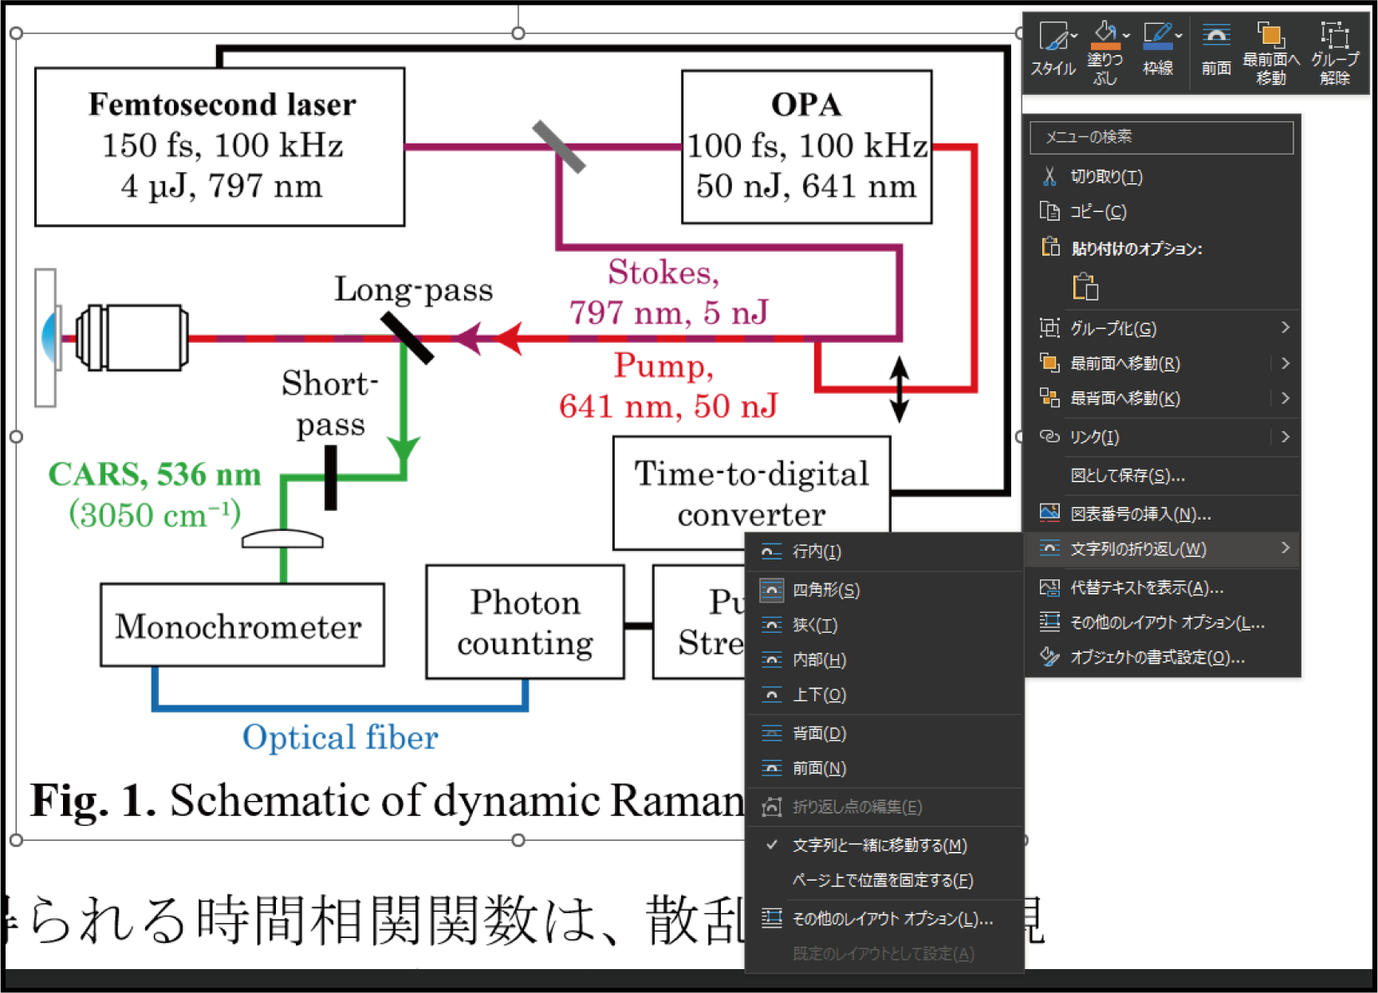The image size is (1378, 993).
Task: Expand the リンク submenu arrow
Action: tap(1285, 437)
